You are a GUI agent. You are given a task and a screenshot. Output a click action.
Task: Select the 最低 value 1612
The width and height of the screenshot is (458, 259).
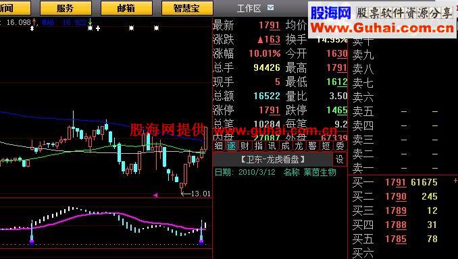point(337,82)
